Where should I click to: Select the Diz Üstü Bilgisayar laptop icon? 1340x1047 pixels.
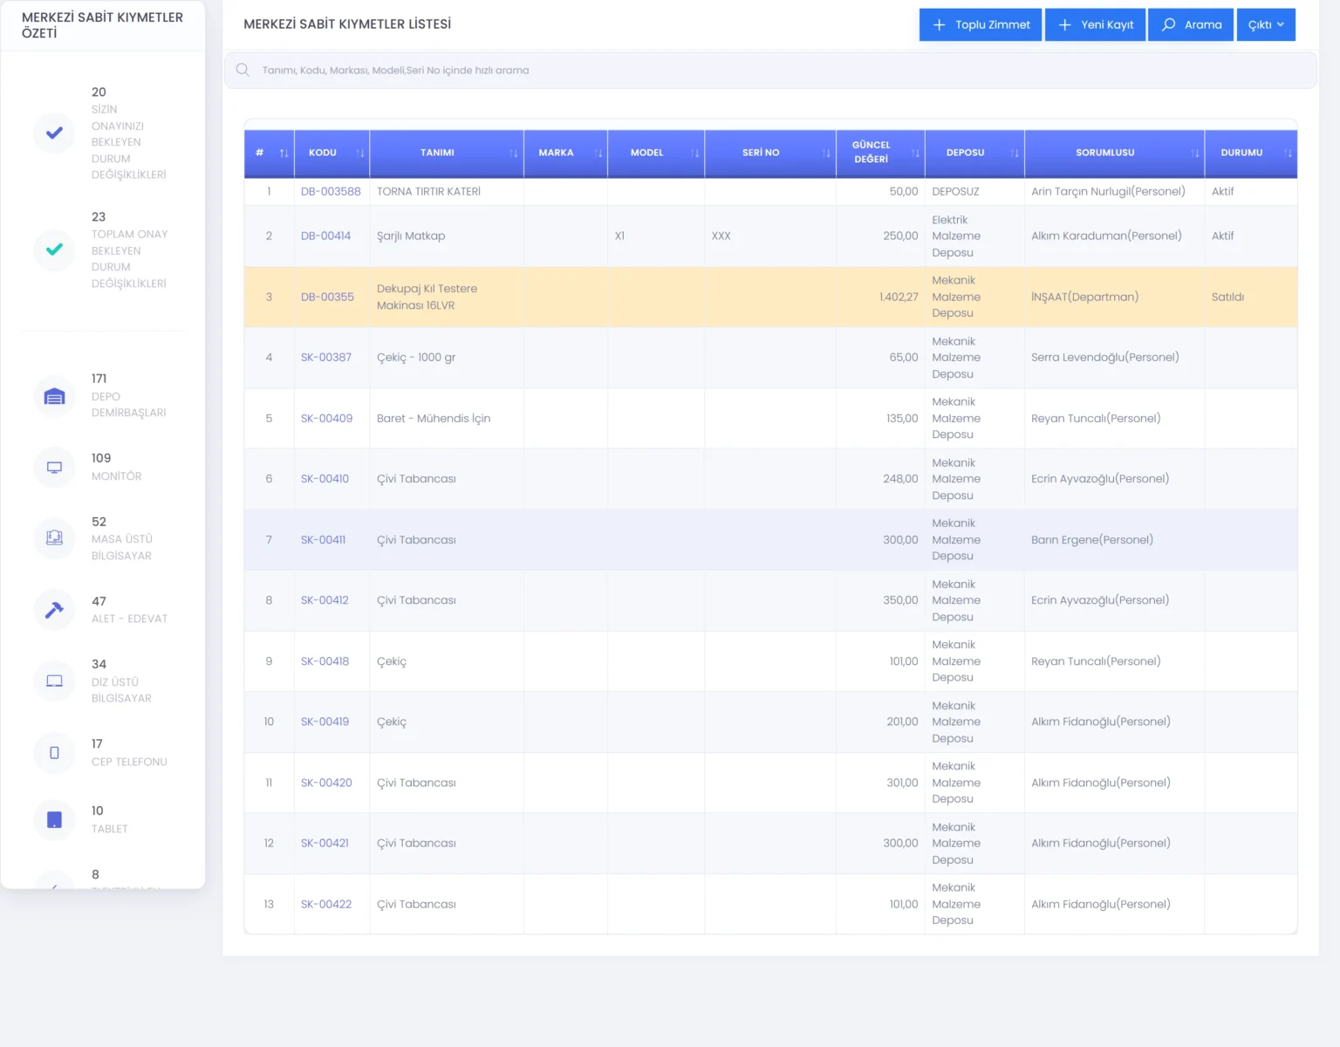point(54,681)
